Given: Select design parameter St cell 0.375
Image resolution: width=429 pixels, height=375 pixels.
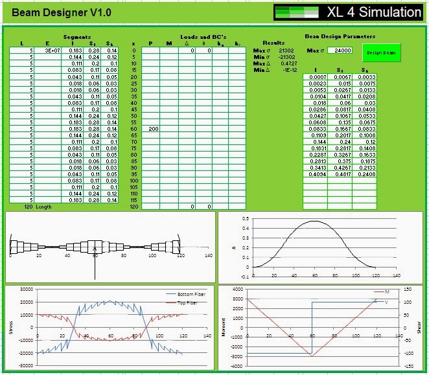Looking at the screenshot, I should pos(340,161).
